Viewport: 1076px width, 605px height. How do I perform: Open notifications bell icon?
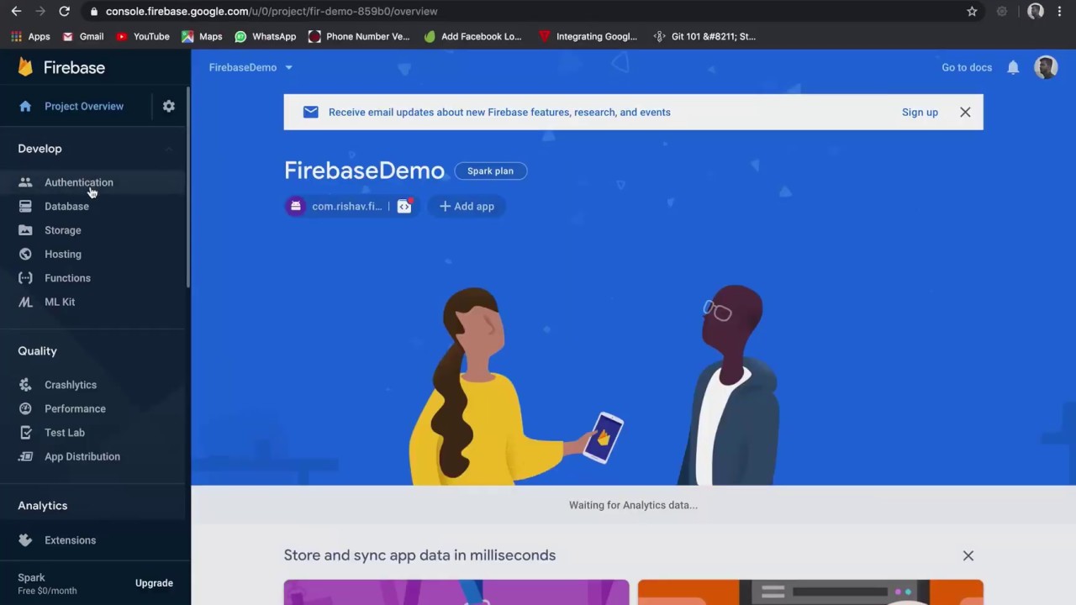tap(1013, 67)
